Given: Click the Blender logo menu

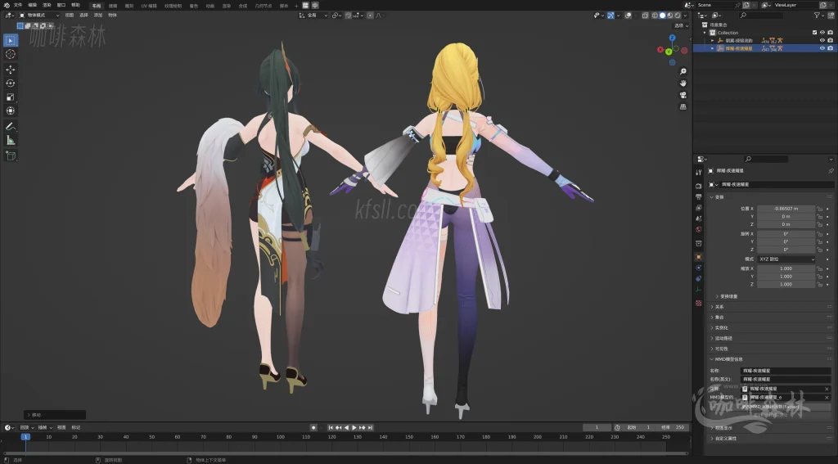Looking at the screenshot, I should click(x=7, y=5).
